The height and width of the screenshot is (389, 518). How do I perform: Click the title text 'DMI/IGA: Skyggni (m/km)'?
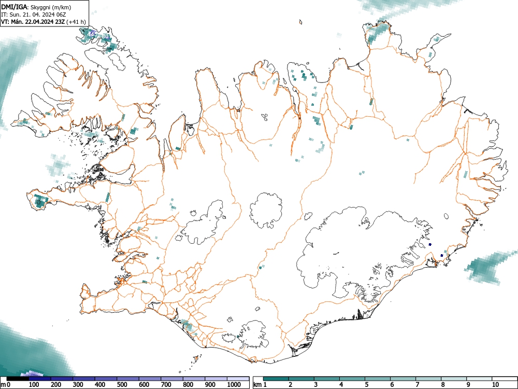pyautogui.click(x=36, y=7)
